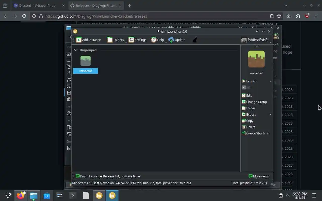Click the Pictures place icon in Dolphin sidebar
The width and height of the screenshot is (322, 201).
pyautogui.click(x=69, y=86)
